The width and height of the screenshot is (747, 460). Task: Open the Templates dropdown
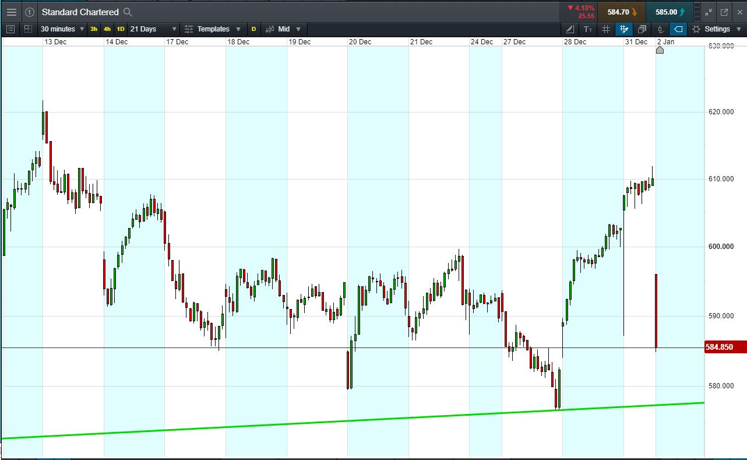(x=212, y=29)
